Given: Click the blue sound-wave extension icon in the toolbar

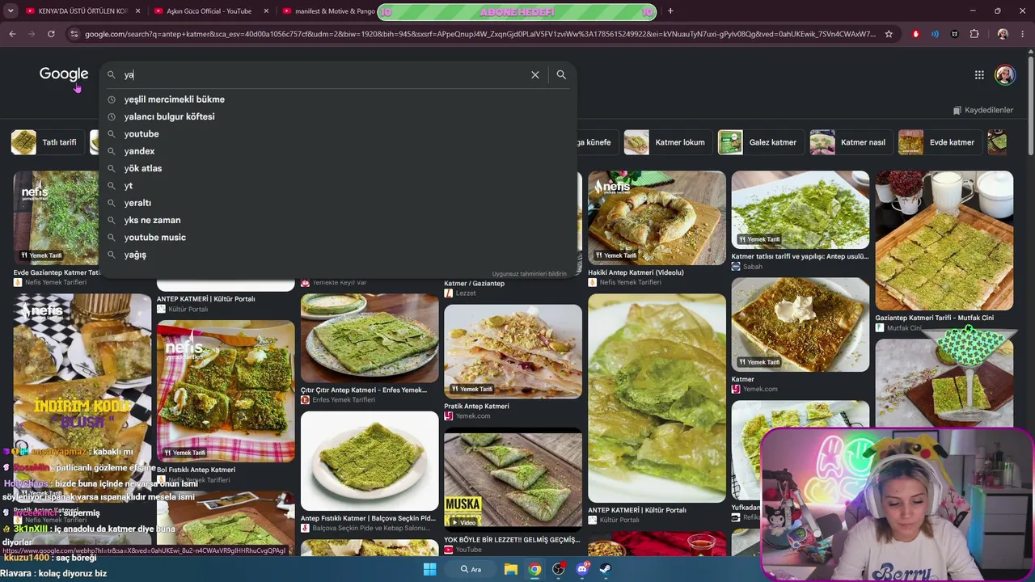Looking at the screenshot, I should coord(935,34).
